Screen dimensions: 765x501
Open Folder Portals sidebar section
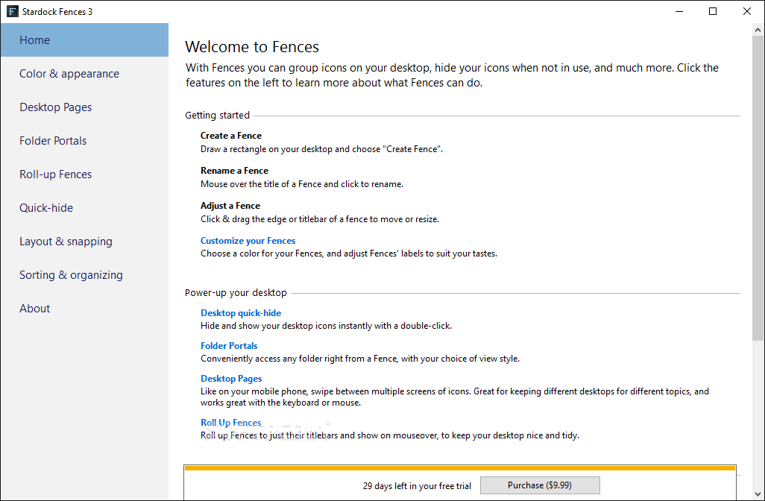pos(84,141)
